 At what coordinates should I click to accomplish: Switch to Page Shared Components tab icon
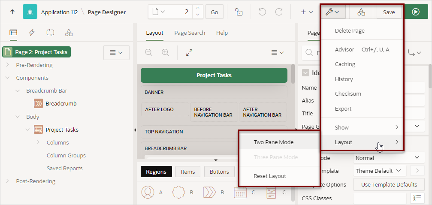pos(69,33)
